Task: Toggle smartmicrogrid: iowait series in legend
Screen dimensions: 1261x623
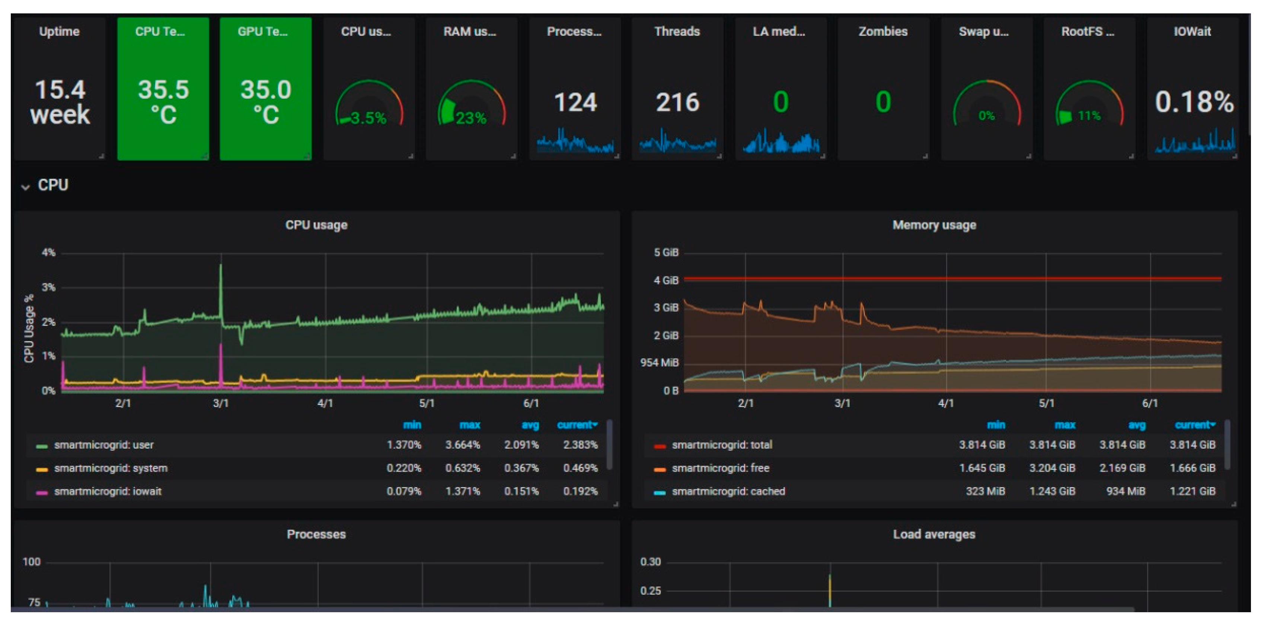Action: (108, 491)
